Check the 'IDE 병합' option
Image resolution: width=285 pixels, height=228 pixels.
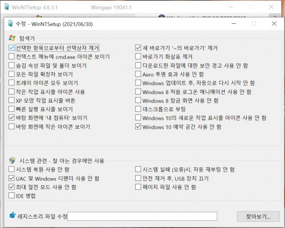11,195
